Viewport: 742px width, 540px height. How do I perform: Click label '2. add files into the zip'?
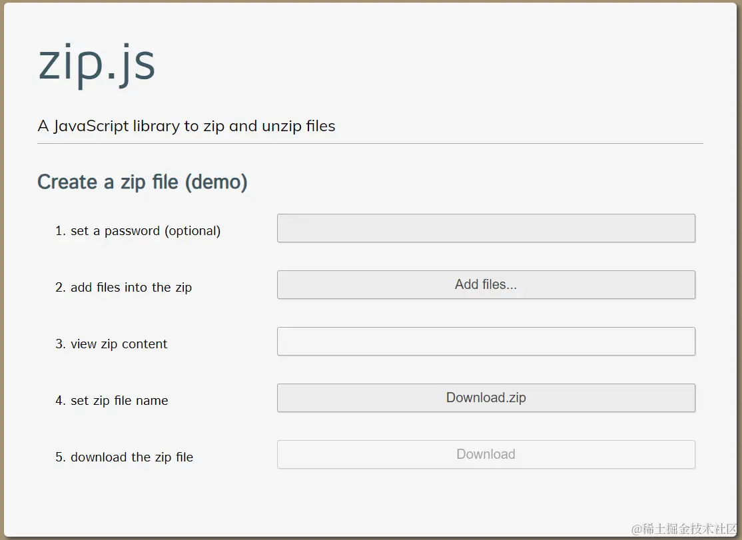(x=123, y=288)
